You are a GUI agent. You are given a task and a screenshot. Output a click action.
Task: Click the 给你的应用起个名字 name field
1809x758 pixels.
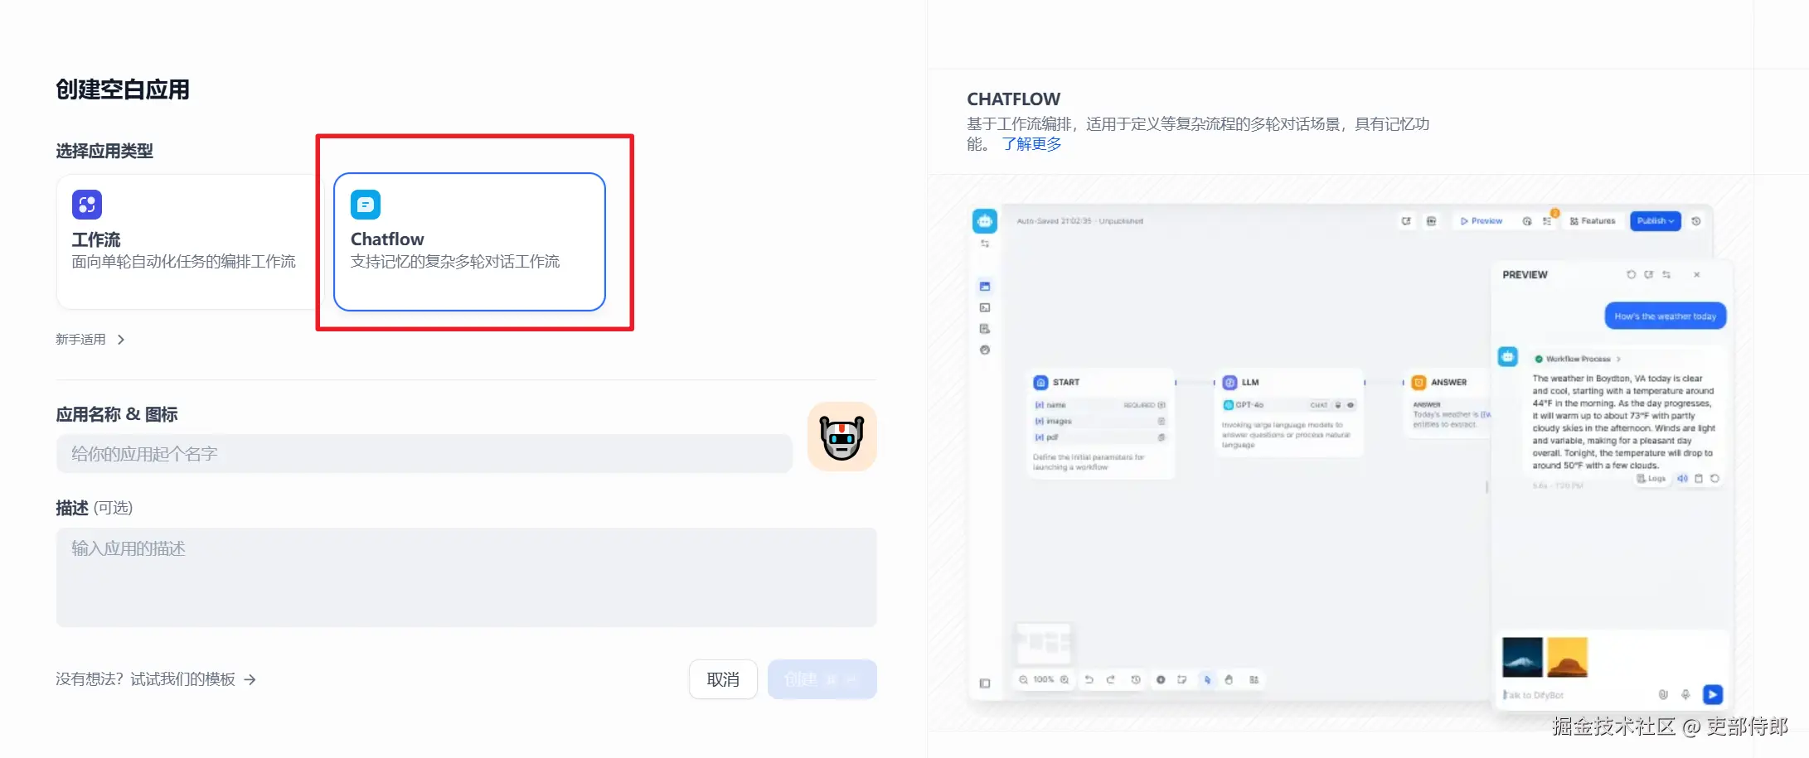(424, 454)
